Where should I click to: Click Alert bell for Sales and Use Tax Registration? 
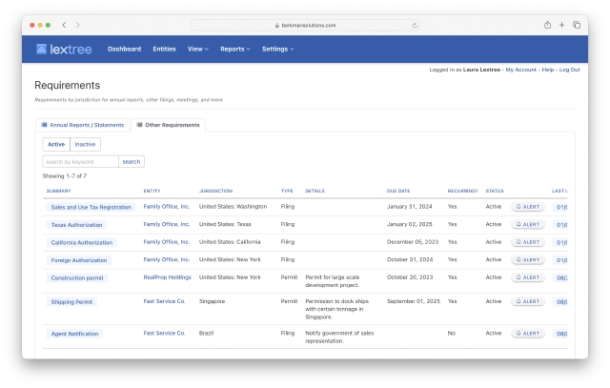pos(528,207)
